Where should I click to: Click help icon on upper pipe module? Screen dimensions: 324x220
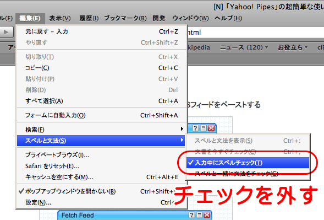[x=195, y=128]
